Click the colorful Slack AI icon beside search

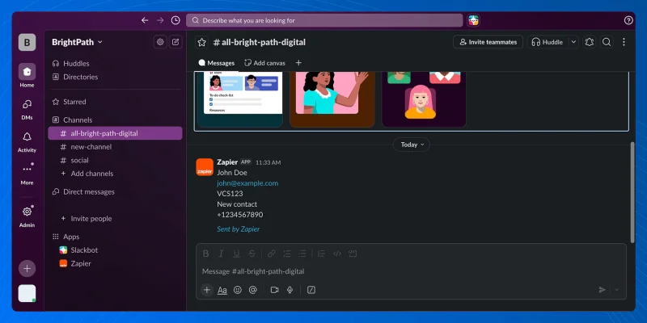click(x=473, y=20)
